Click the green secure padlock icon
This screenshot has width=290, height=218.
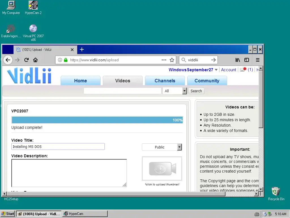tap(66, 60)
